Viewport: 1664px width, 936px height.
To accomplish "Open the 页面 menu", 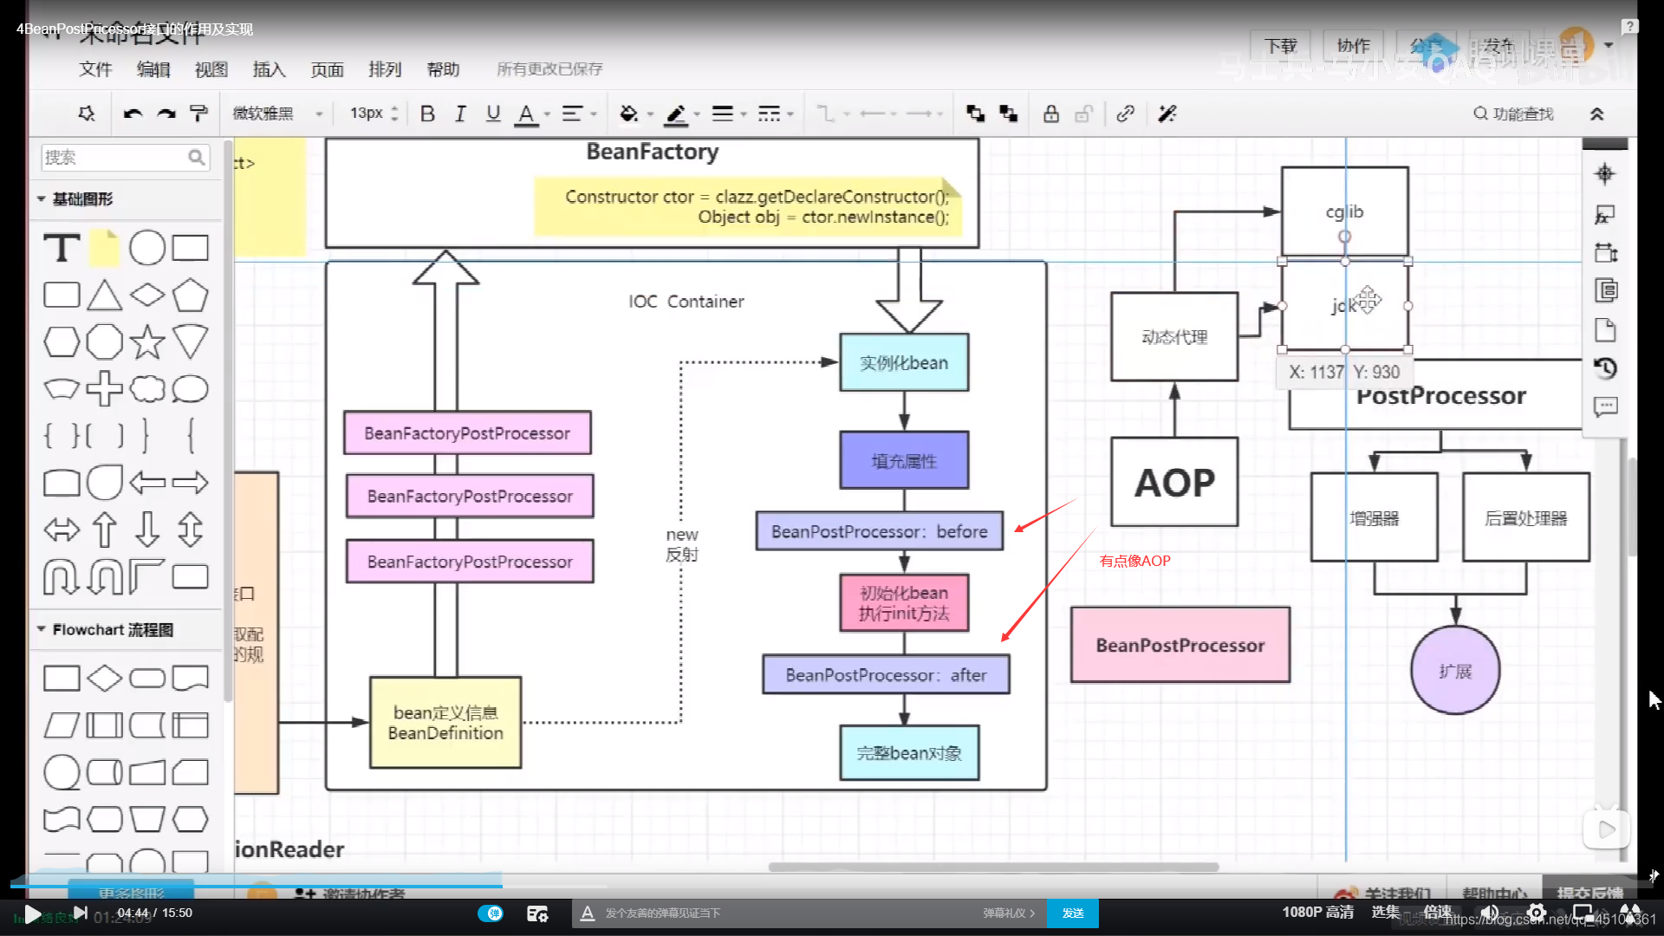I will click(x=327, y=69).
